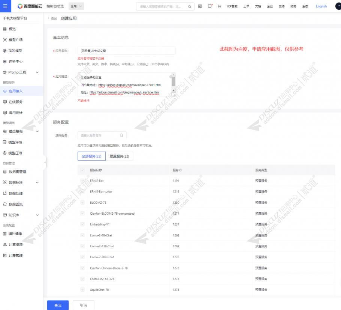Toggle the Embedding-V1 row checkbox
The height and width of the screenshot is (310, 341).
tap(82, 224)
